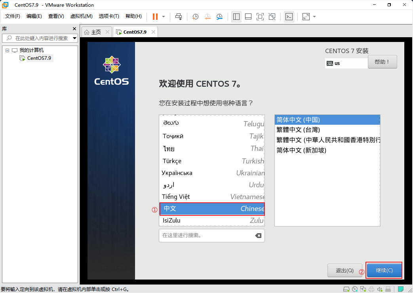The height and width of the screenshot is (293, 413).
Task: Select IsiZulu Zulu language
Action: 212,220
